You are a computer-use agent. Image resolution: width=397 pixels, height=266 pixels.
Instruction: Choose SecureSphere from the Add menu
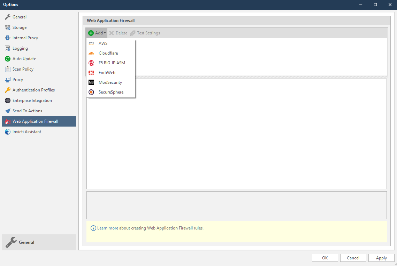pos(111,92)
